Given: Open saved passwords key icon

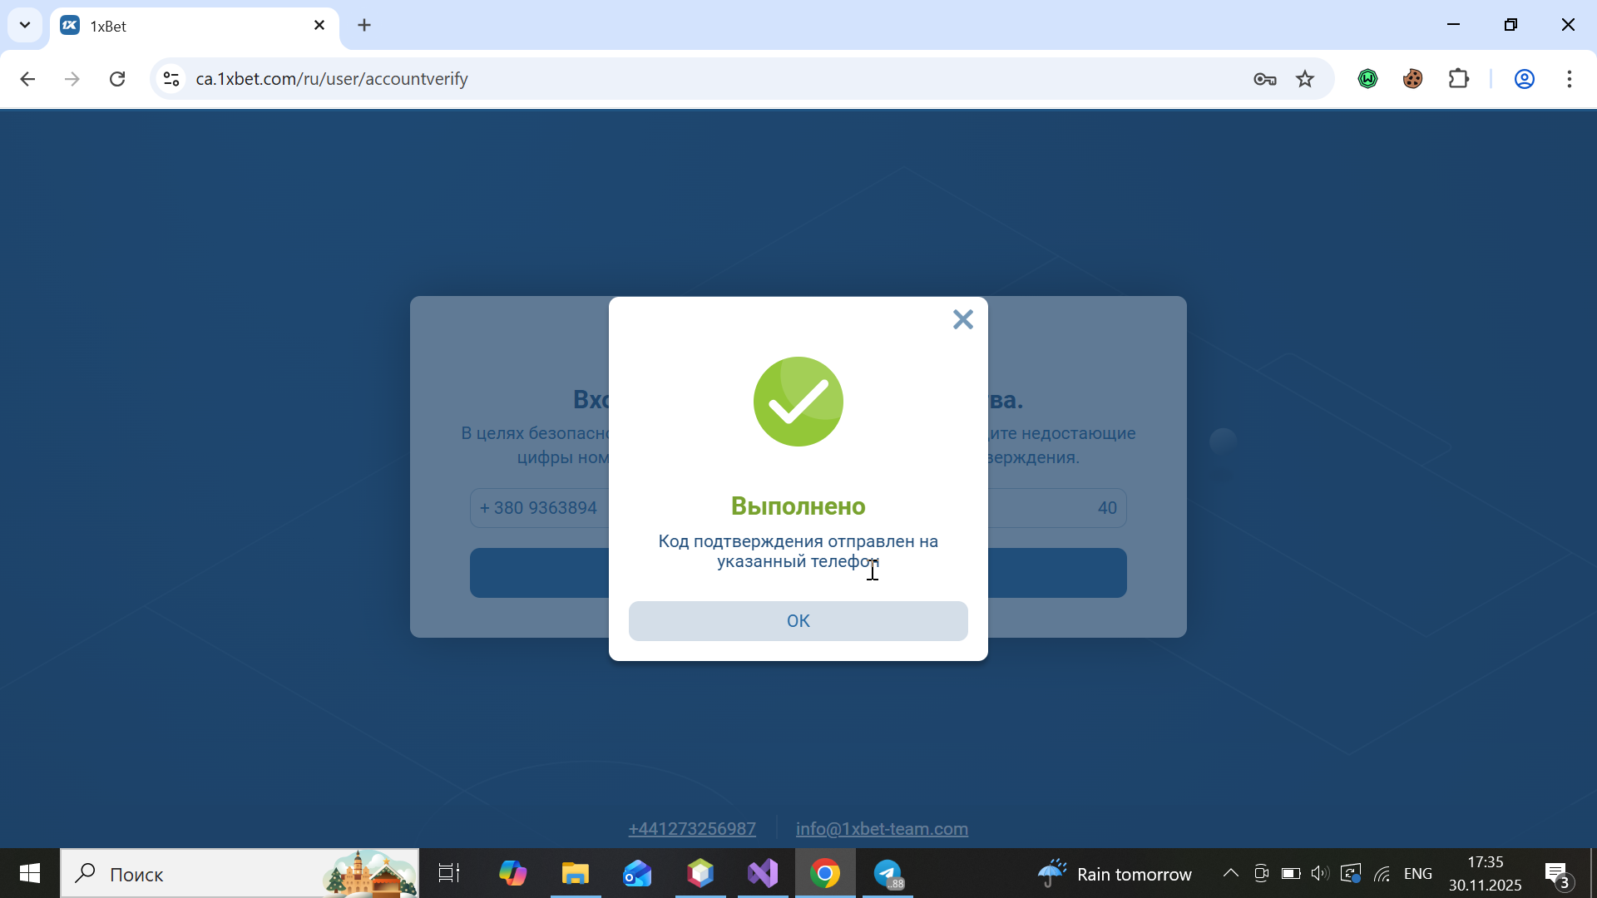Looking at the screenshot, I should [1264, 79].
